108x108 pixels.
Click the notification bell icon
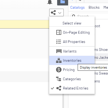[50, 2]
